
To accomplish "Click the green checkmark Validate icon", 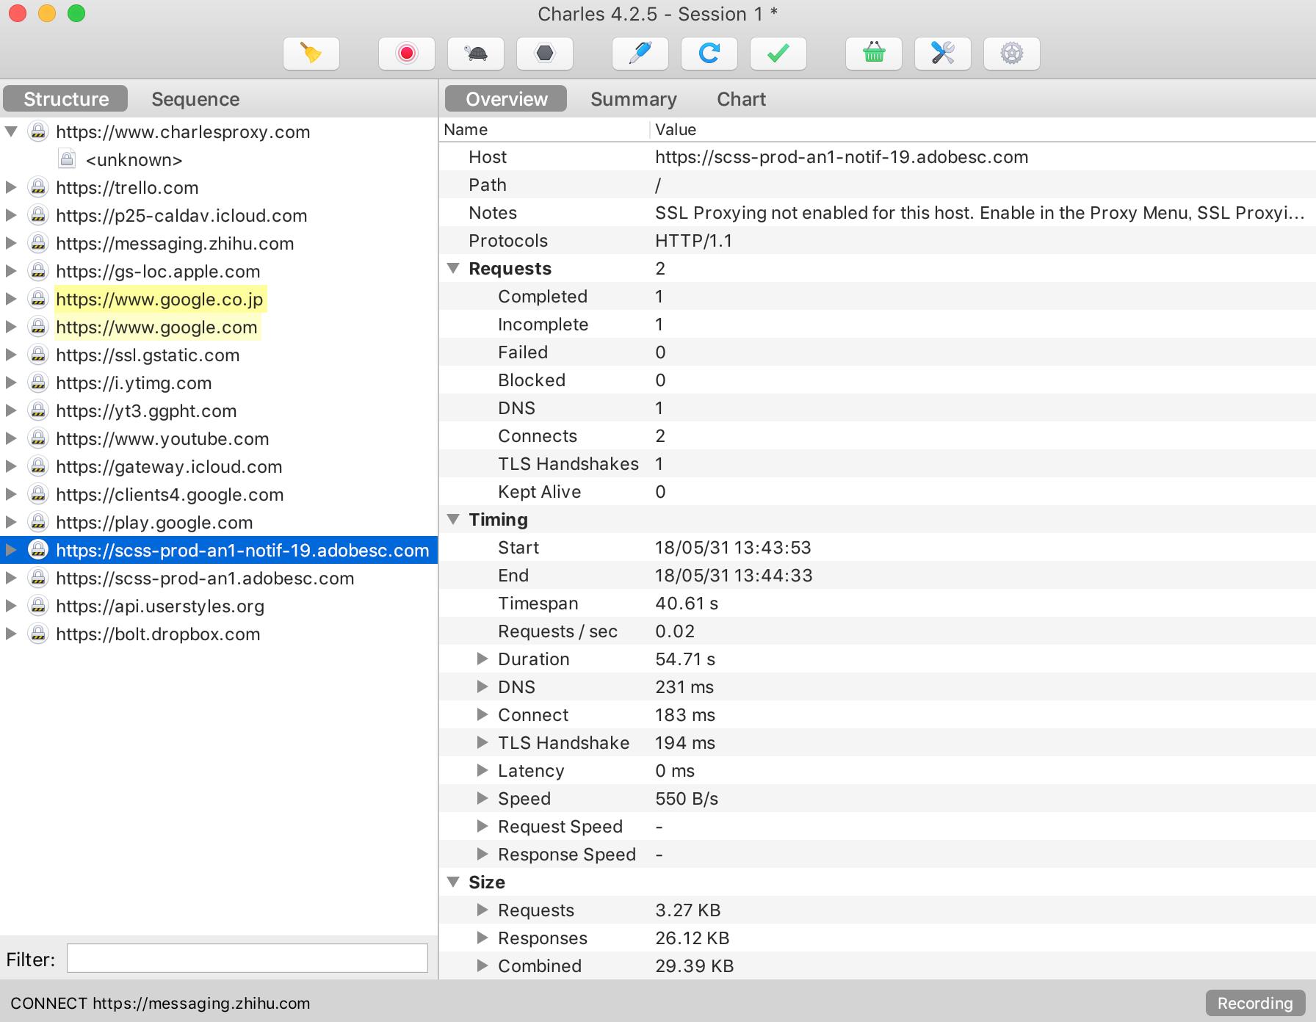I will (778, 54).
